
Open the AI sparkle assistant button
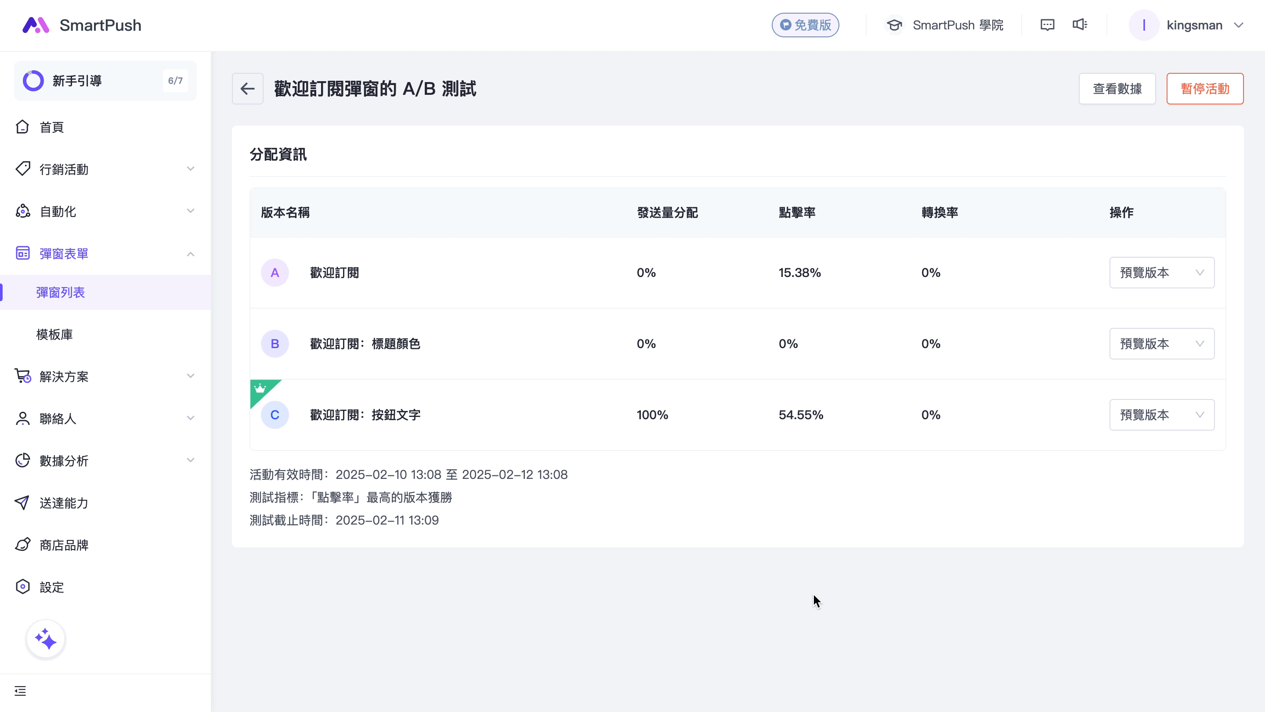click(46, 640)
